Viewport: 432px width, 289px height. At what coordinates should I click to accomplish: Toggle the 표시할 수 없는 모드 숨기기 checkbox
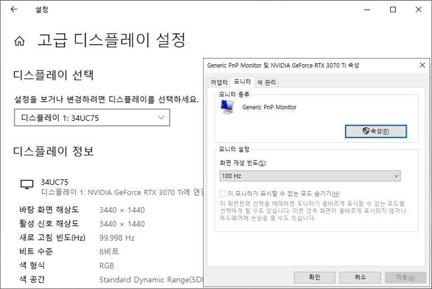223,193
